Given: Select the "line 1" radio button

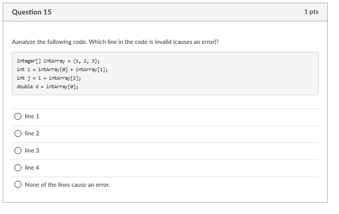Looking at the screenshot, I should 18,116.
